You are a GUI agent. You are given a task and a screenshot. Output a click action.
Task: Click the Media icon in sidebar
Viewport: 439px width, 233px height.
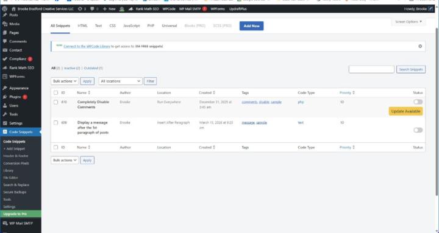[x=5, y=24]
